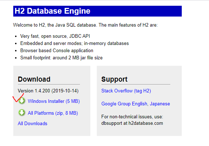Open the Japanese Google Group link
Viewport: 209px width, 146px height.
tap(160, 104)
